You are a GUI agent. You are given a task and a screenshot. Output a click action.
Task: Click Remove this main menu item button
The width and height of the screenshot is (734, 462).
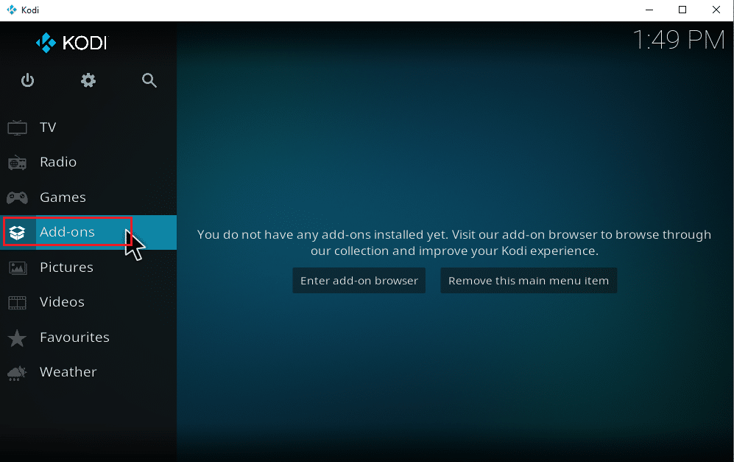pyautogui.click(x=529, y=281)
